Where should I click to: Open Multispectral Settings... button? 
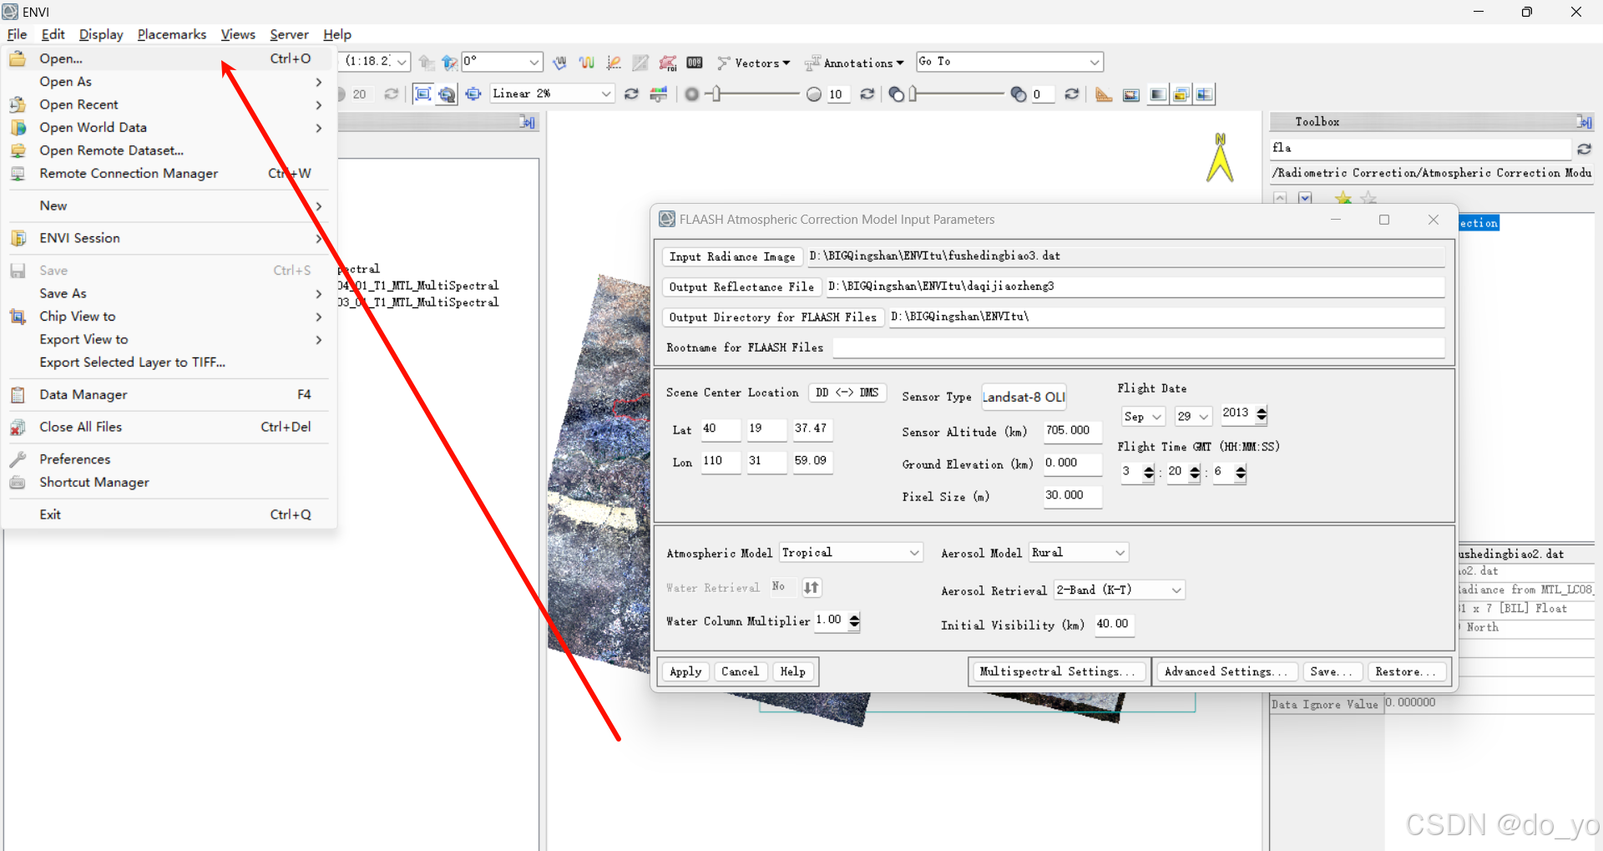tap(1058, 671)
